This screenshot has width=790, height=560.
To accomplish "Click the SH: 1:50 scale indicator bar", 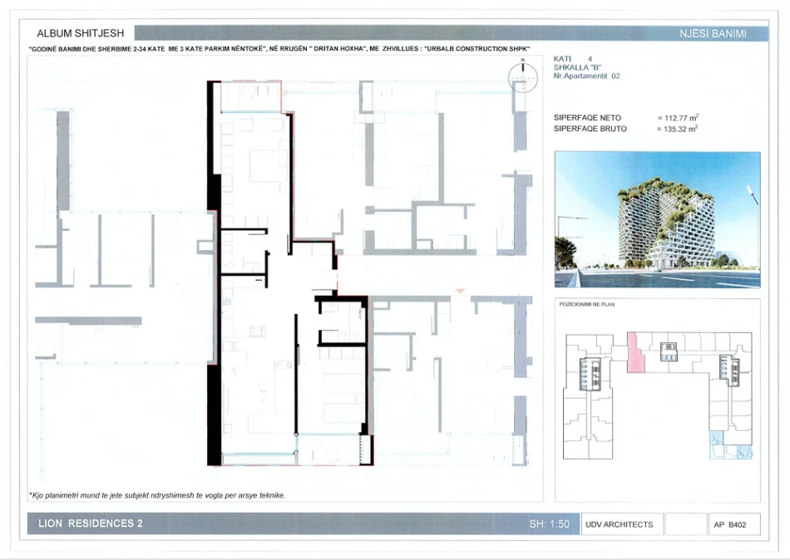I will tap(551, 524).
